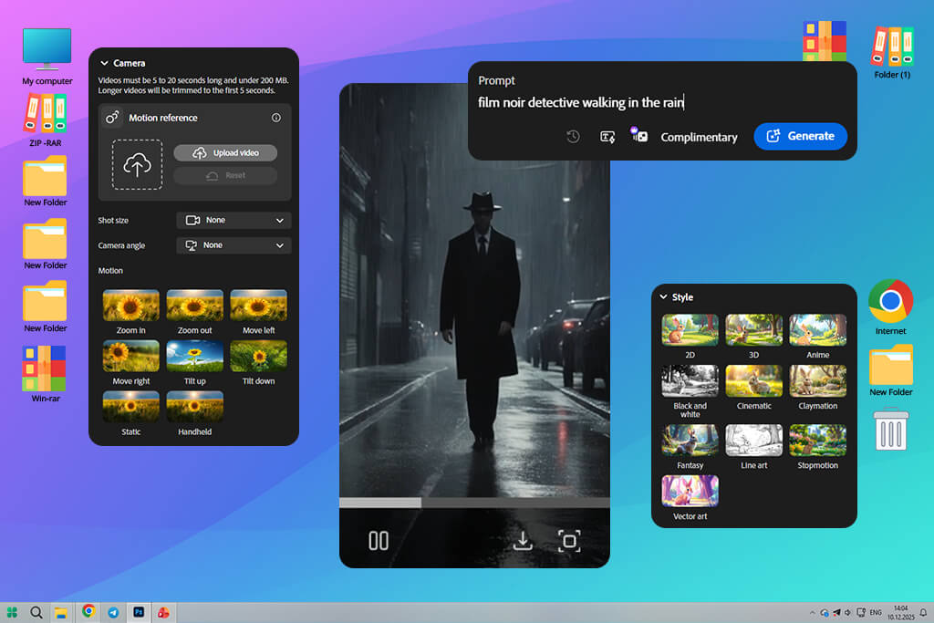Click the recycle bin desktop icon
The image size is (934, 623).
click(x=890, y=430)
